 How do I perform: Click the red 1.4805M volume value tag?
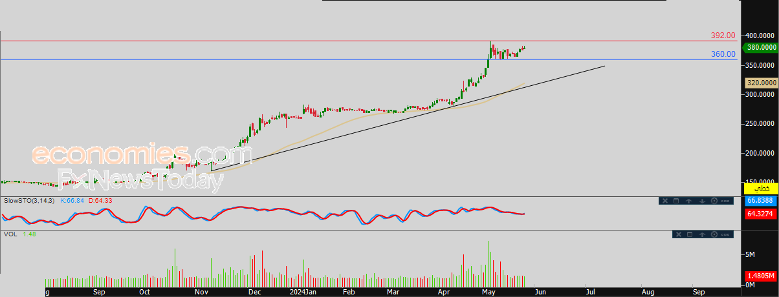point(761,276)
